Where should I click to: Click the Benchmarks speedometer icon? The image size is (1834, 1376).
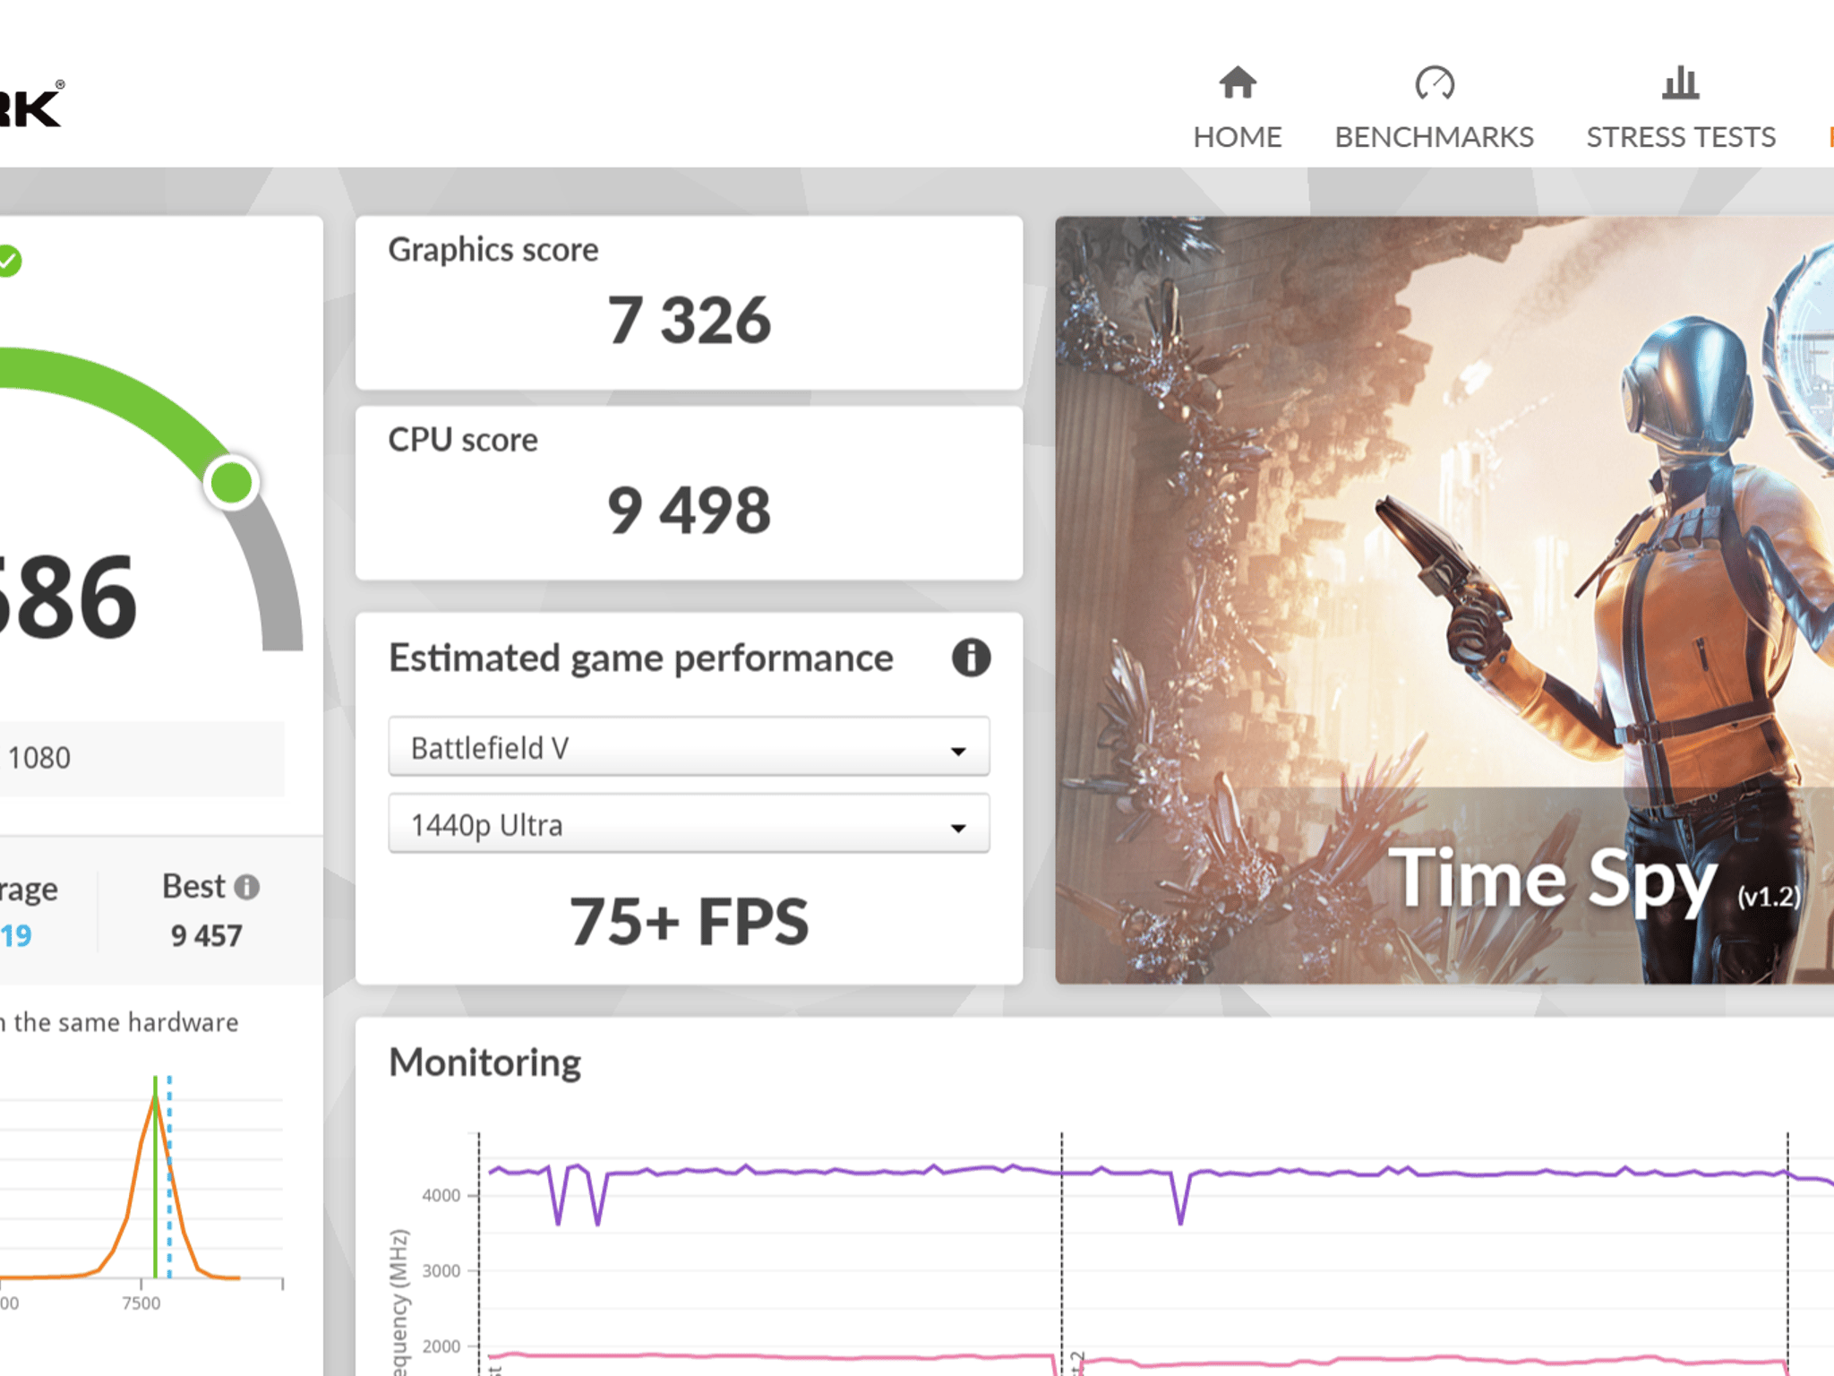(x=1435, y=82)
